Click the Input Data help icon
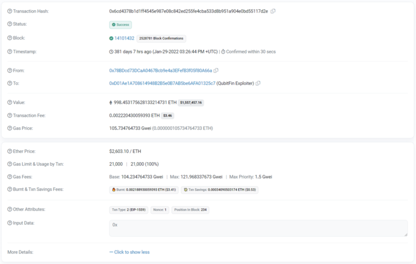 [x=9, y=223]
